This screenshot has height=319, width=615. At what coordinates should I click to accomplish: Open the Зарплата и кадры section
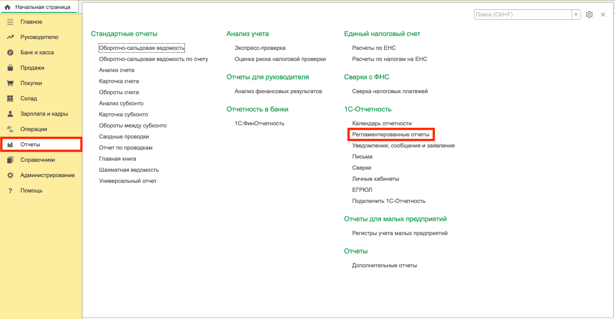44,114
